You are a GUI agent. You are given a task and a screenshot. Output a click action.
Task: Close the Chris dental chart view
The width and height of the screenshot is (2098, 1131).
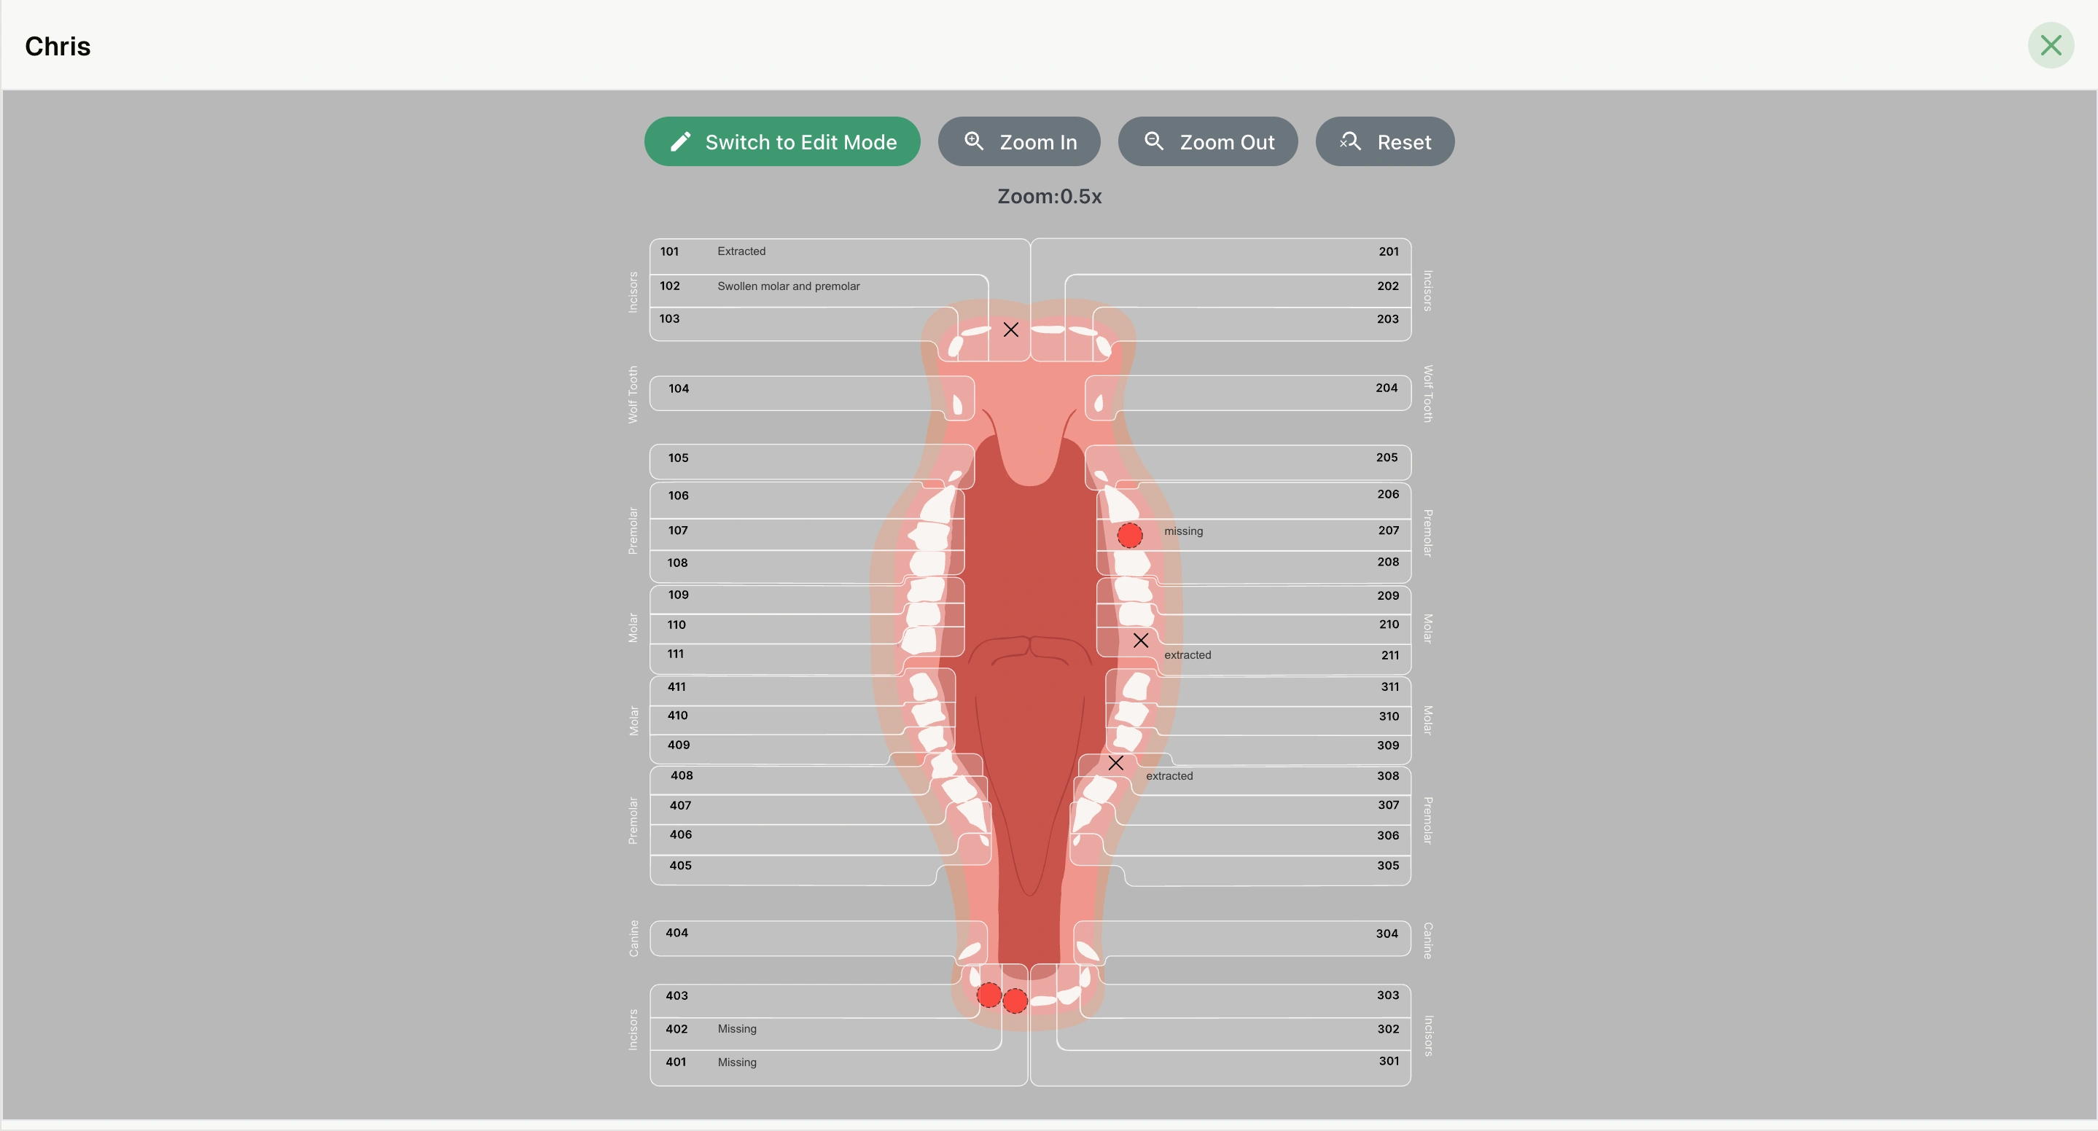click(x=2051, y=44)
